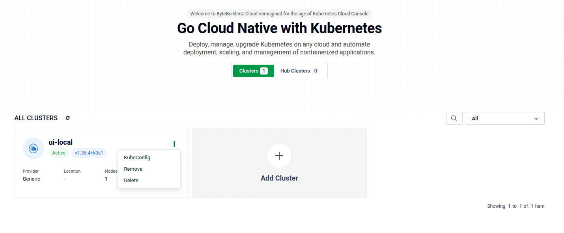Click the ALL CLUSTERS heading
Screen dimensions: 564x233
(x=36, y=118)
